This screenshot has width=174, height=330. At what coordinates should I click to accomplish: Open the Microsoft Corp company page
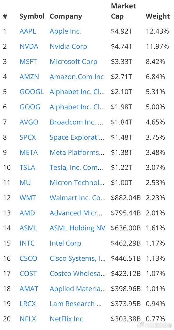(x=73, y=62)
